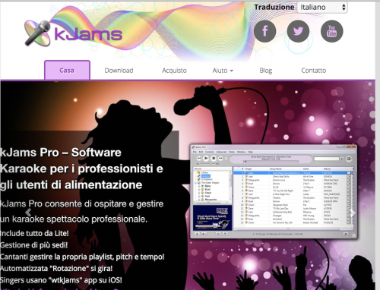Advance carousel with right arrow
Image resolution: width=380 pixels, height=290 pixels.
(353, 213)
